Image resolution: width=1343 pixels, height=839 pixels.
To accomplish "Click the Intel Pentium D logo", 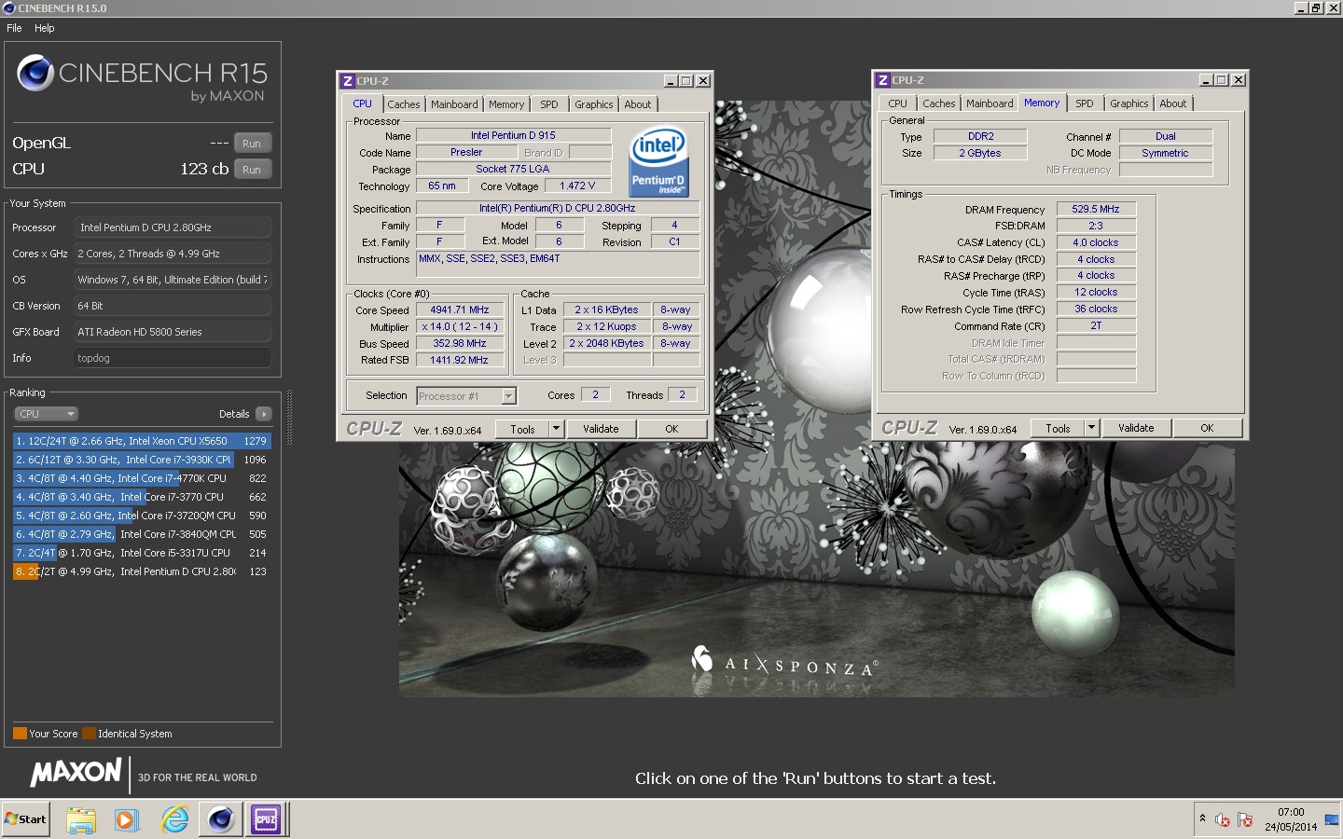I will point(659,161).
